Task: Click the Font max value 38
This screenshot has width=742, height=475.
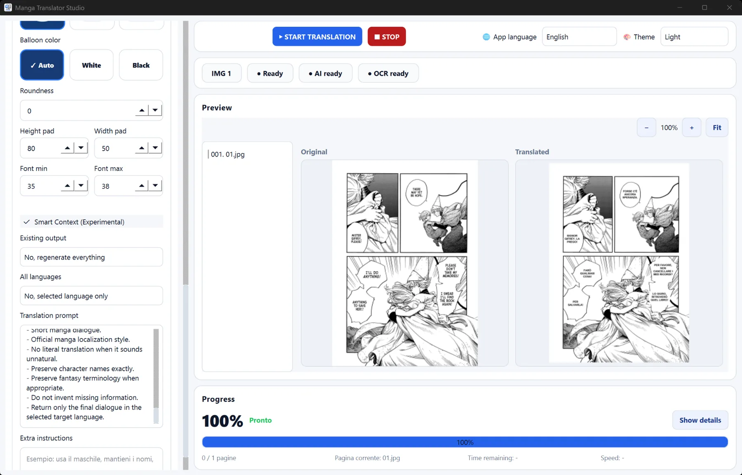Action: [106, 186]
